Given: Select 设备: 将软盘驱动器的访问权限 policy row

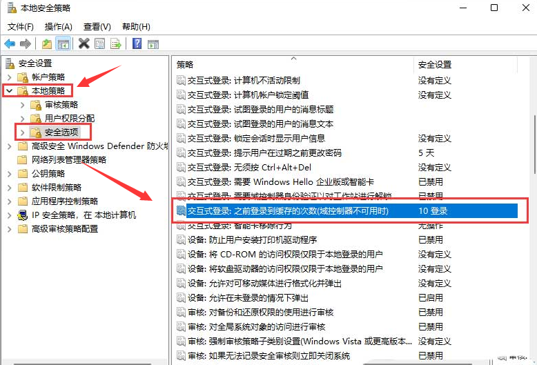Looking at the screenshot, I should pyautogui.click(x=346, y=268).
